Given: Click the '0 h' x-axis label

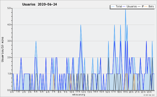Looking at the screenshot, I should pyautogui.click(x=12, y=92).
